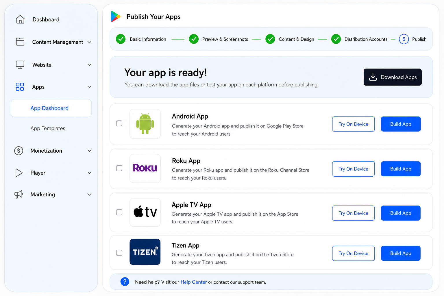Image resolution: width=444 pixels, height=296 pixels.
Task: Click the Player play-triangle icon
Action: [19, 173]
